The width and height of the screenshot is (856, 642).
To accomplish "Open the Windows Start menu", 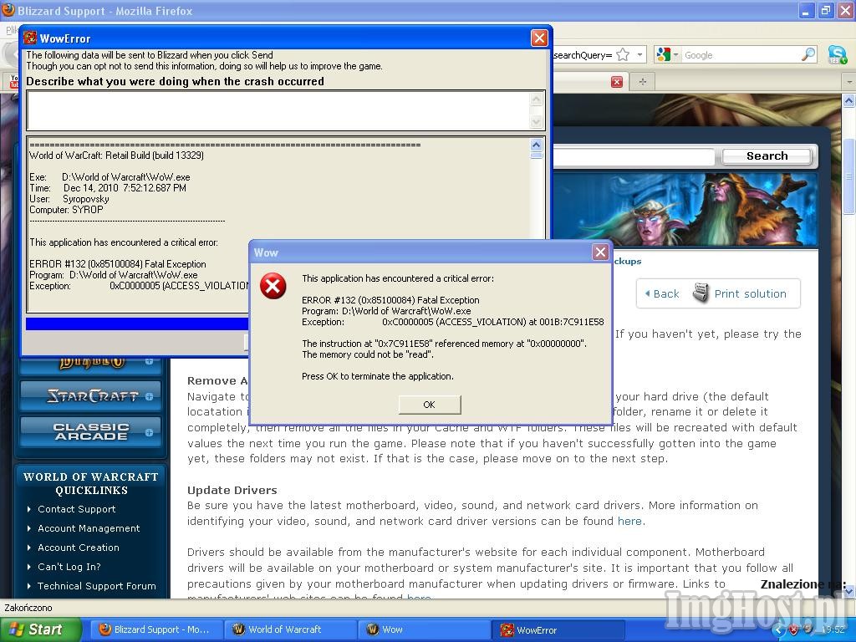I will click(x=40, y=629).
